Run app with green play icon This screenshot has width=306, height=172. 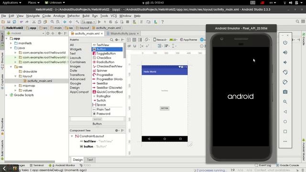coord(99,22)
